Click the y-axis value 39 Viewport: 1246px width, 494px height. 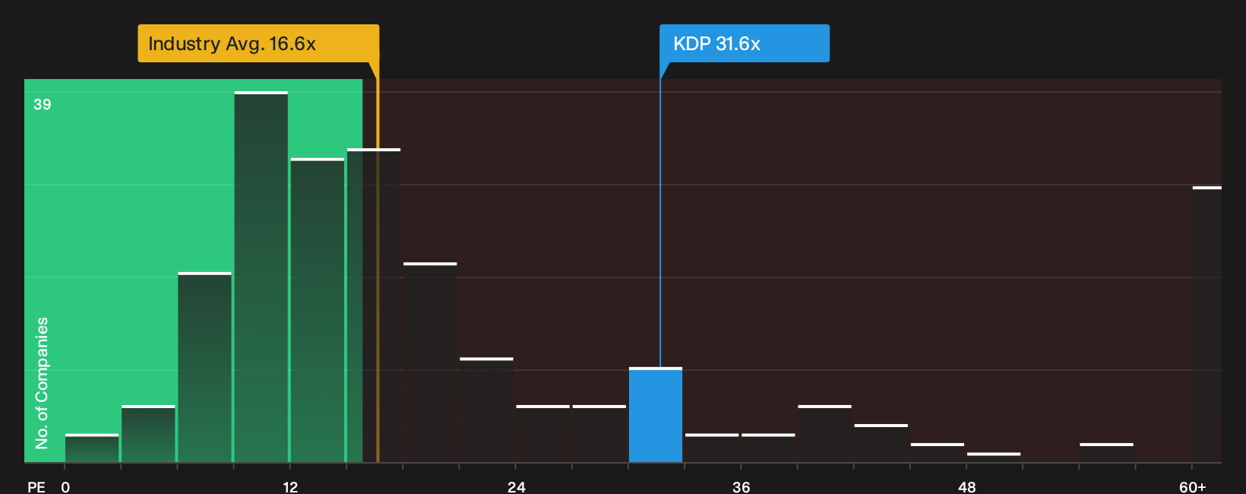43,104
